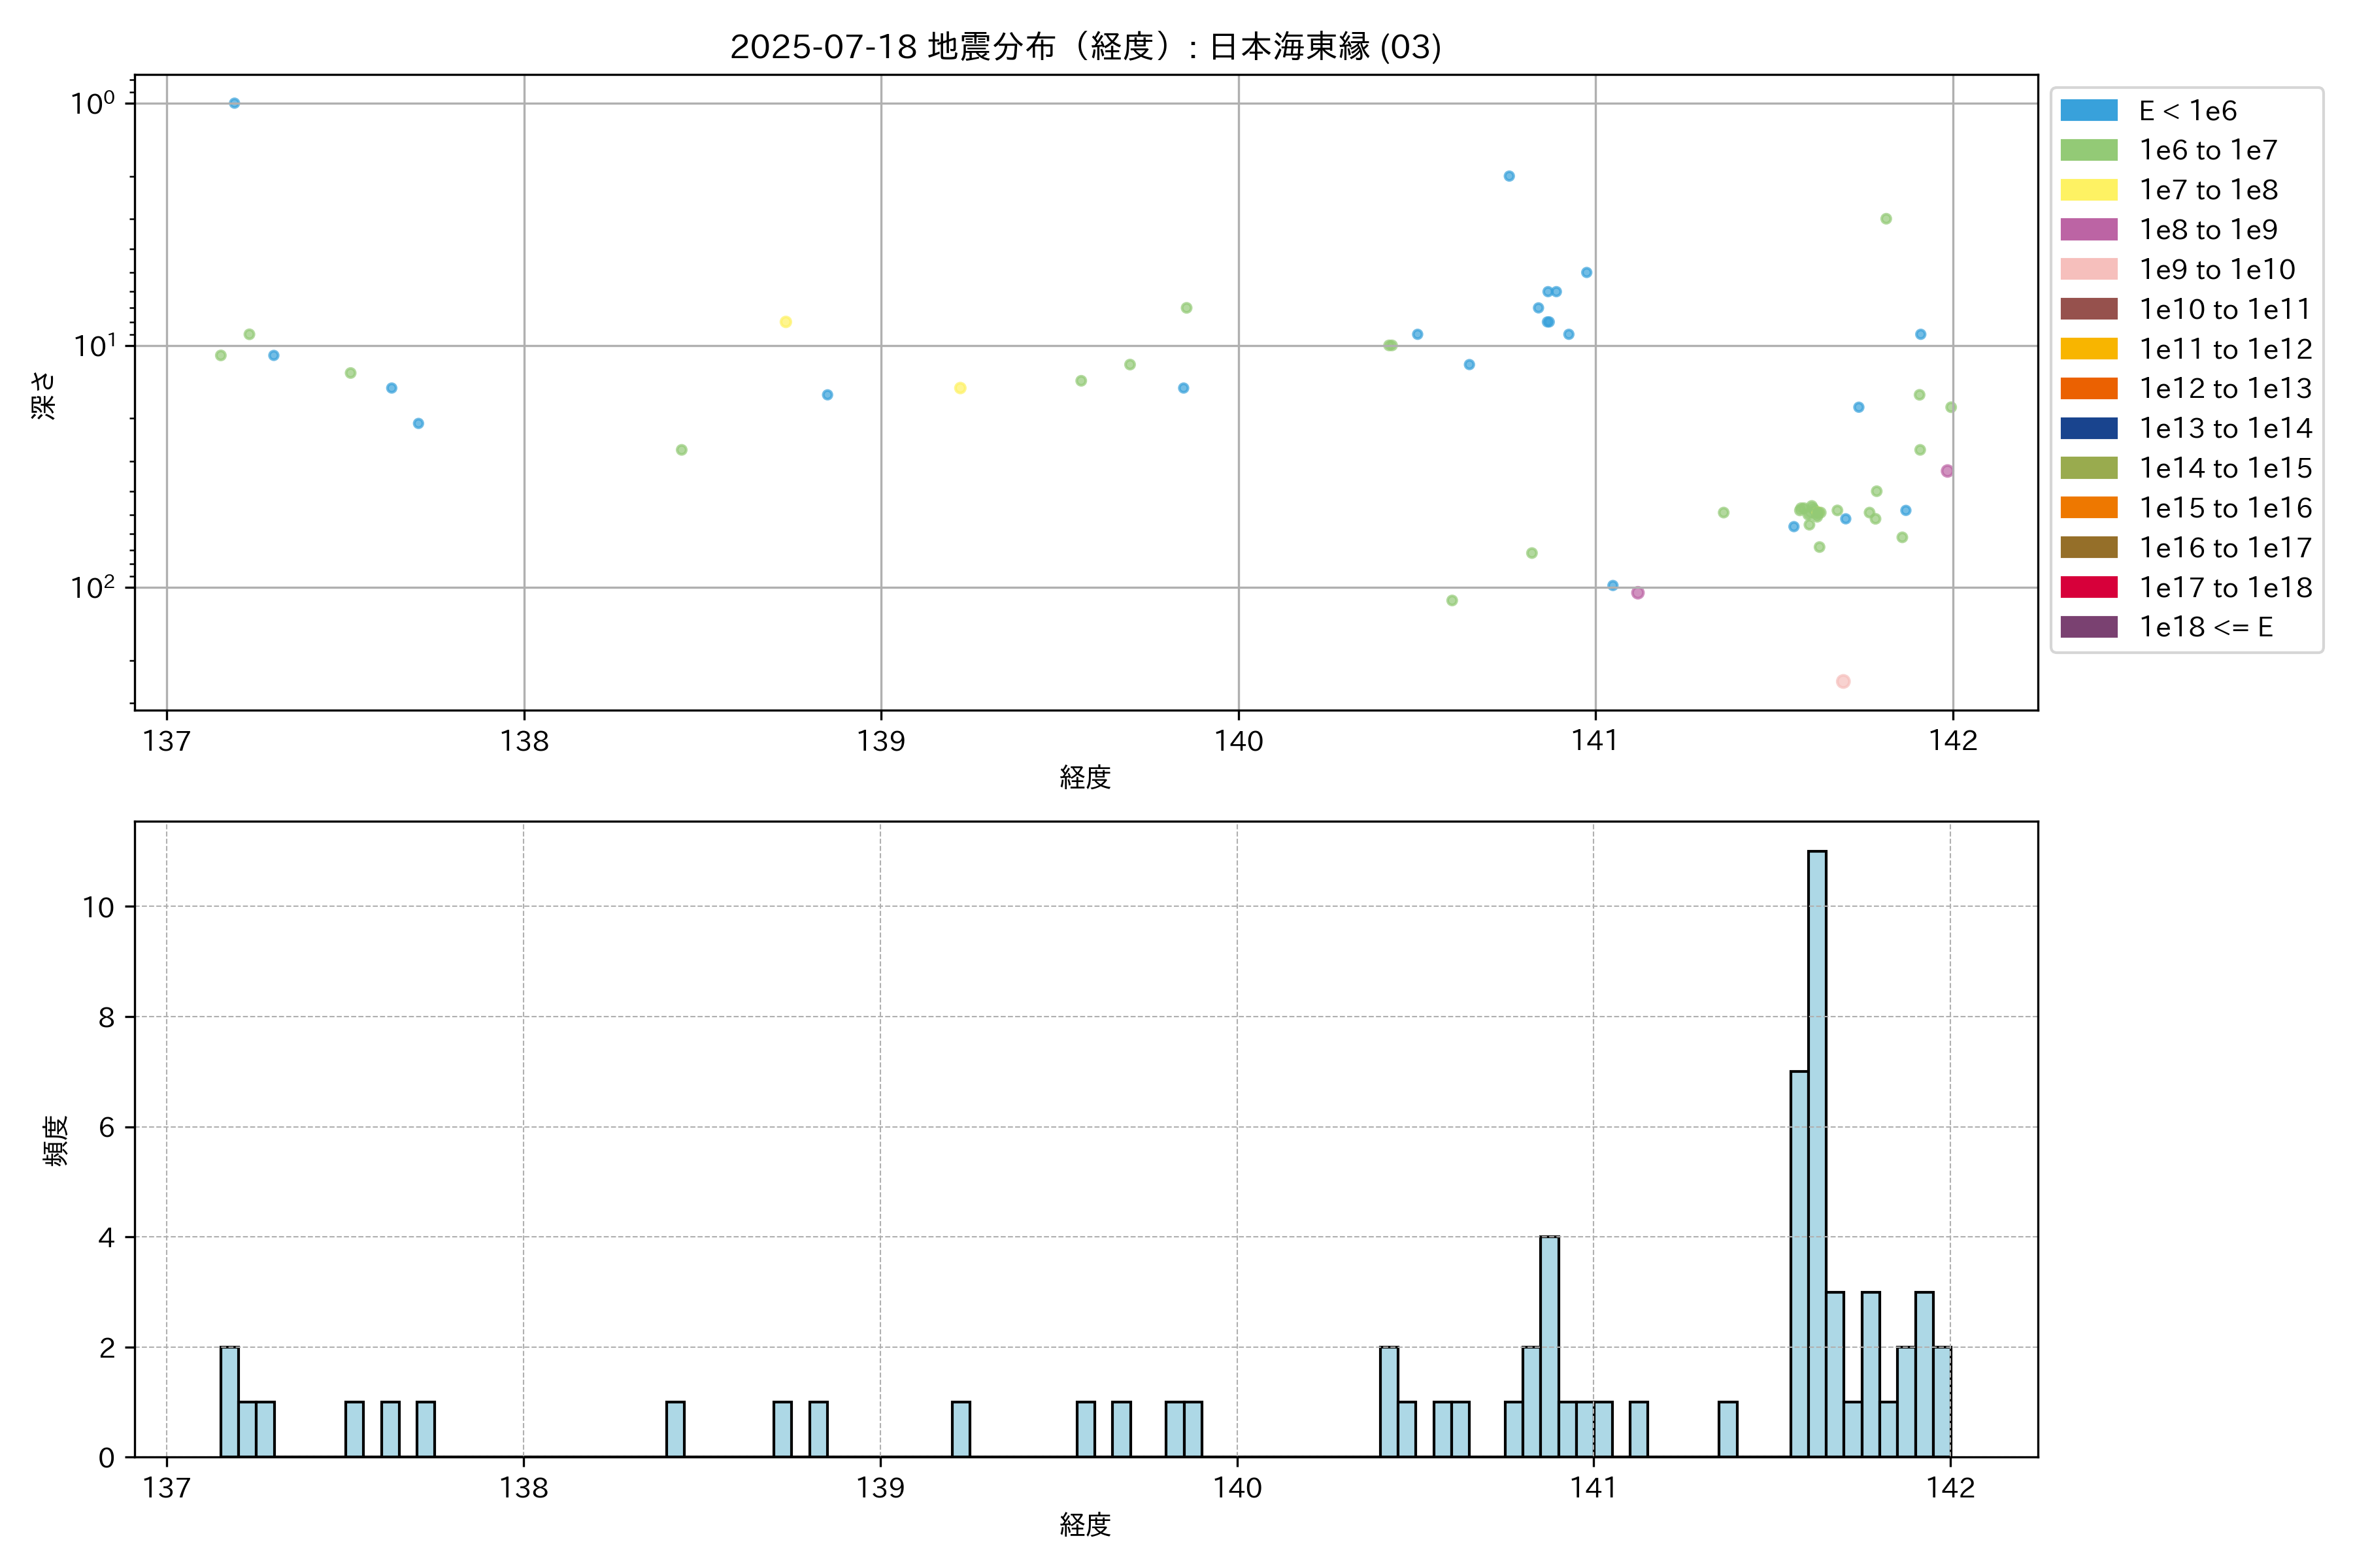The image size is (2353, 1568).
Task: Click the pink 1e9 to 1e10 legend swatch
Action: (x=2088, y=269)
